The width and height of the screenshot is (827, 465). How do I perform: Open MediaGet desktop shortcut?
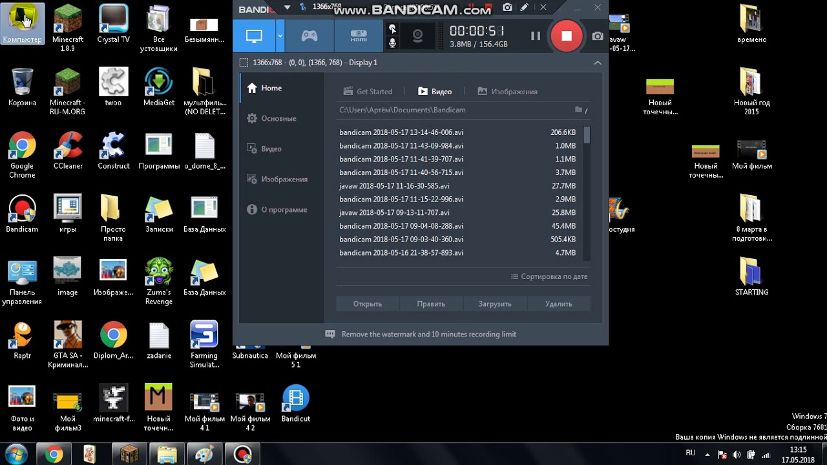(x=159, y=87)
